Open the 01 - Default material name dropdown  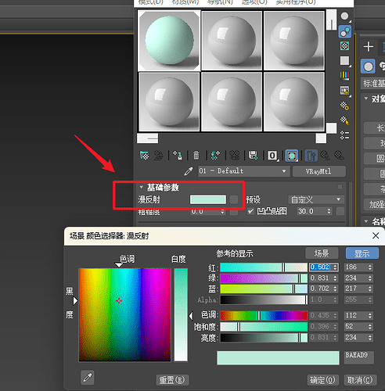[x=243, y=171]
